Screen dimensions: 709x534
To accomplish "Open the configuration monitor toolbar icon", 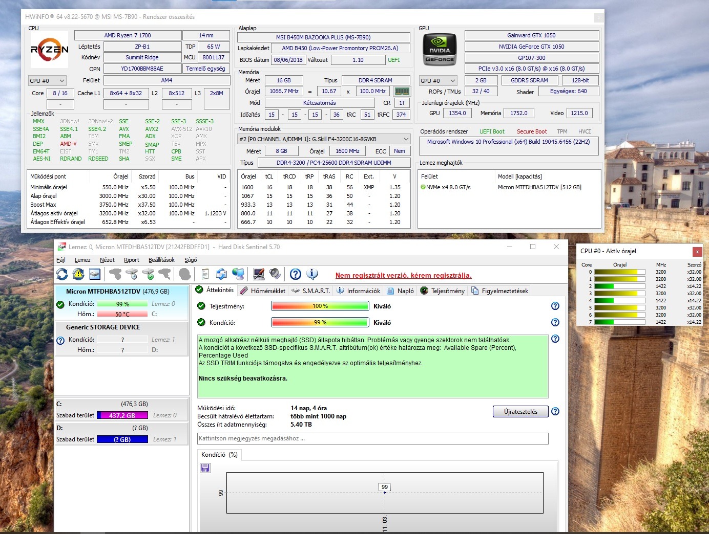I will pos(259,274).
